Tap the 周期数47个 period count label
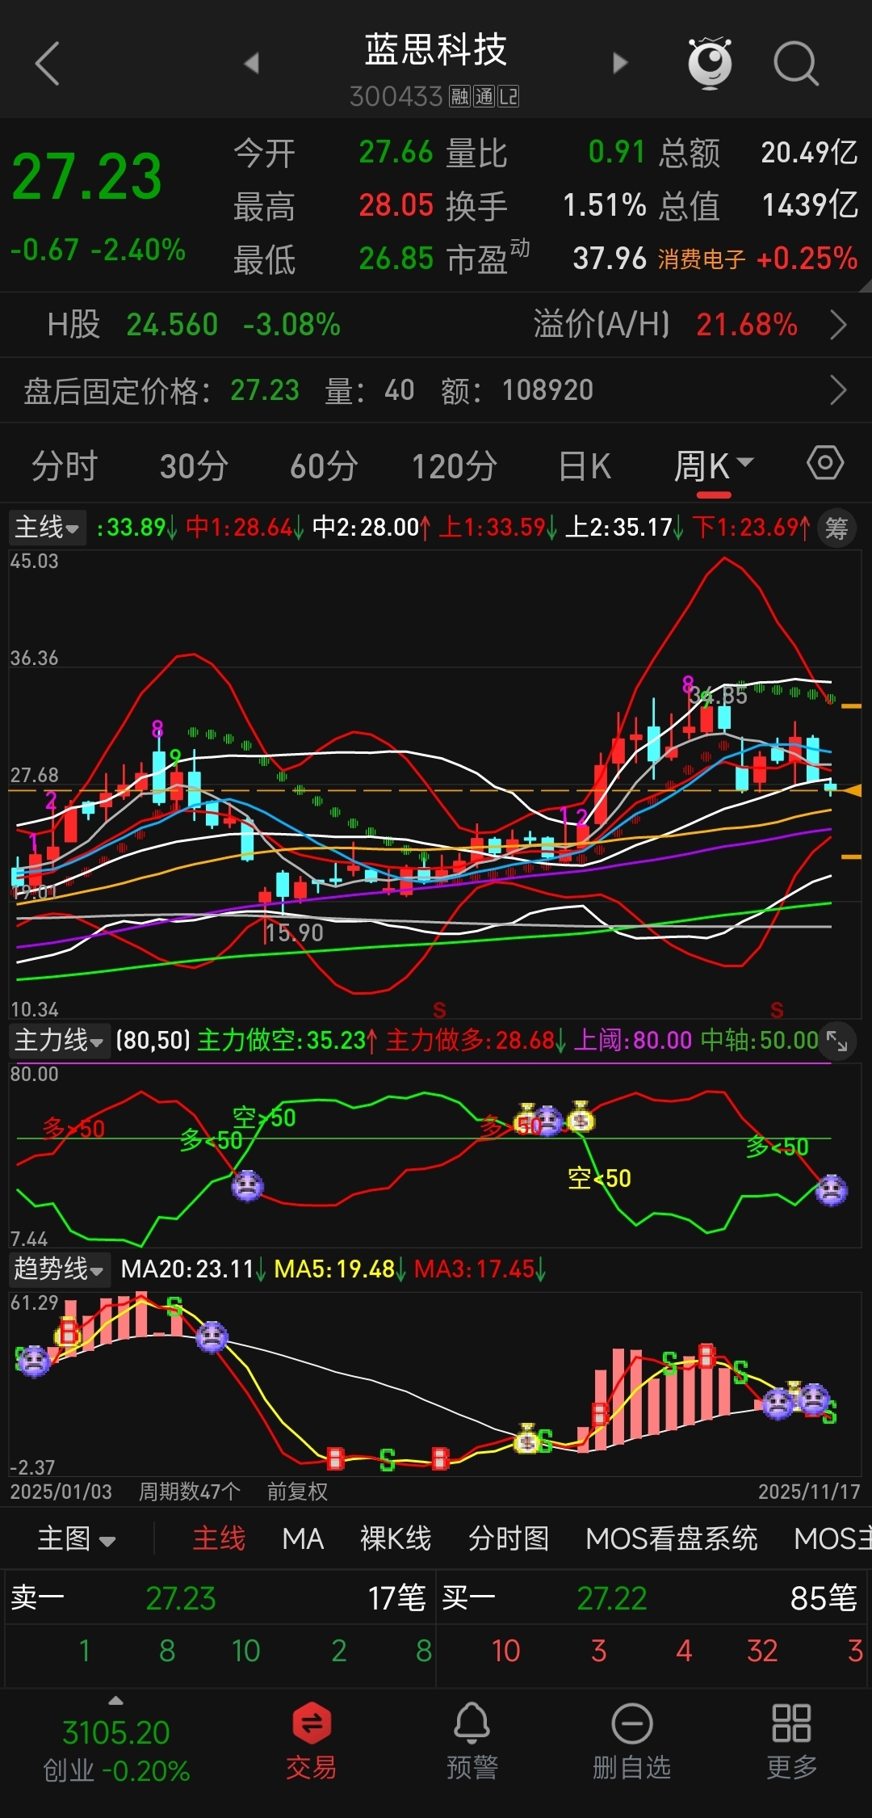This screenshot has width=872, height=1818. tap(190, 1492)
